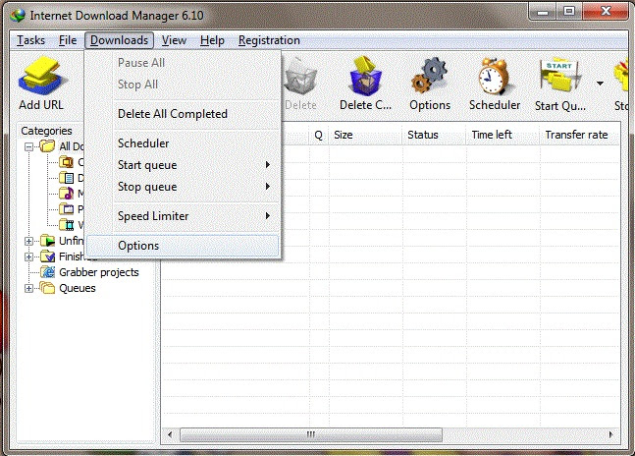
Task: Open the Speed Limiter submenu
Action: (183, 216)
